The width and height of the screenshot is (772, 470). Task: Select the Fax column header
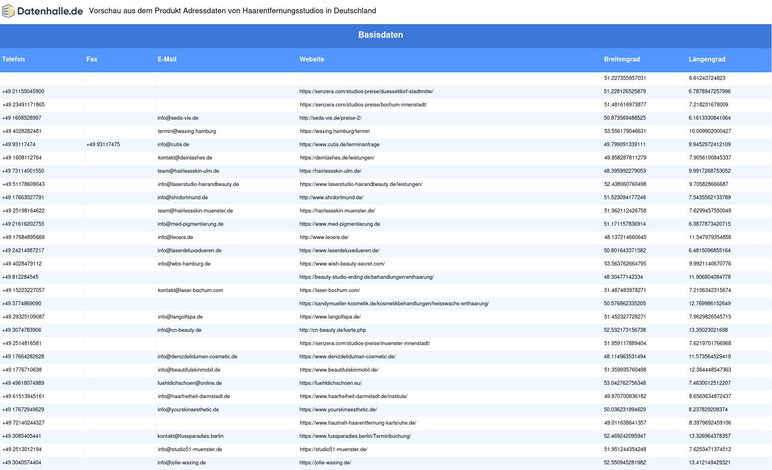point(92,59)
